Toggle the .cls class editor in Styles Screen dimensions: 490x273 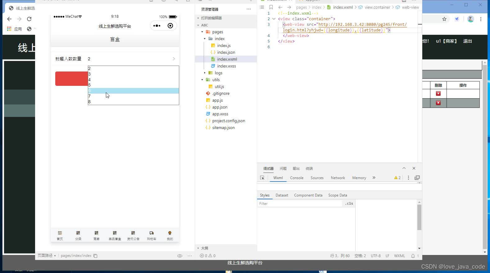349,203
